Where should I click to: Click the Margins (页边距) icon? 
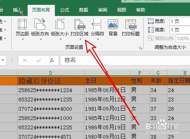22,24
